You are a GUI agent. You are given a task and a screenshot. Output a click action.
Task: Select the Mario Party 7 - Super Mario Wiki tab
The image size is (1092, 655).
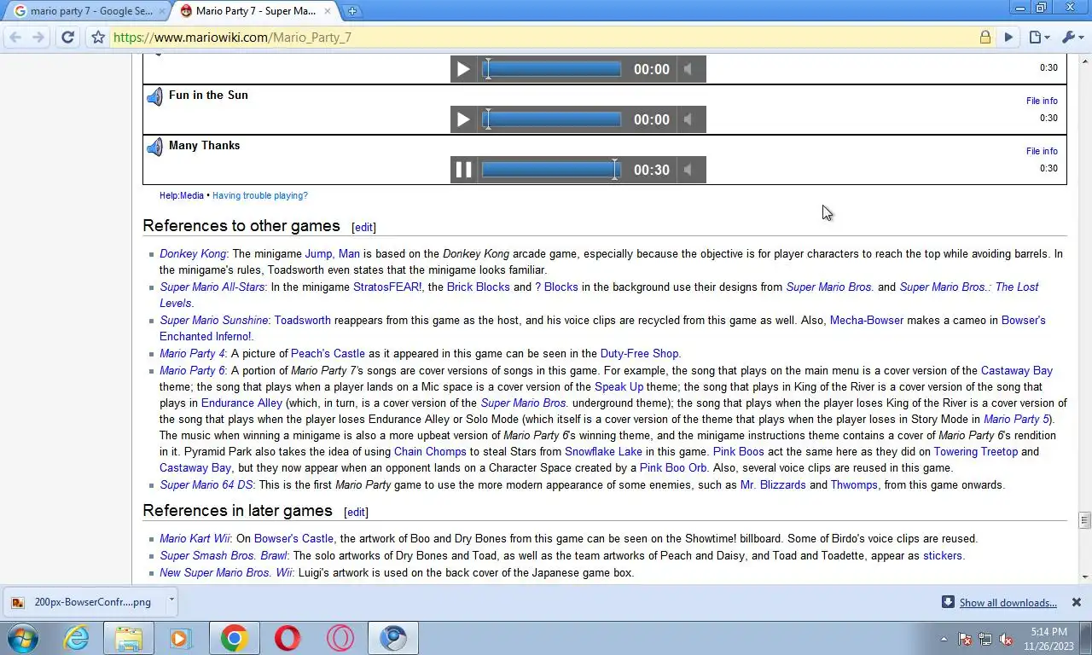coord(255,11)
